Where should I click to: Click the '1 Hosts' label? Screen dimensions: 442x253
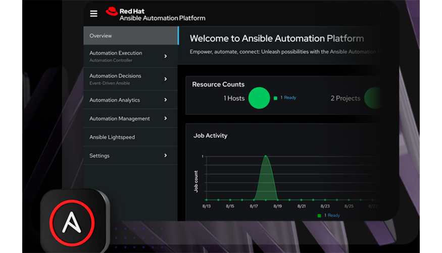pyautogui.click(x=234, y=98)
